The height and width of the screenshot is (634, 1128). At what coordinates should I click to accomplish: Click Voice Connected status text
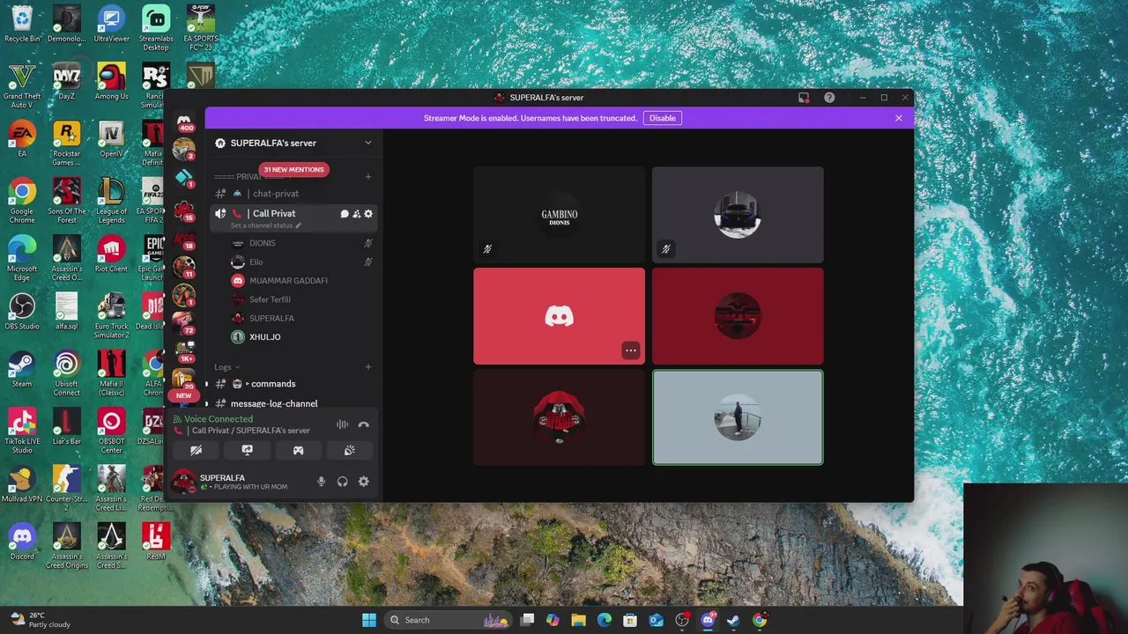pyautogui.click(x=219, y=419)
